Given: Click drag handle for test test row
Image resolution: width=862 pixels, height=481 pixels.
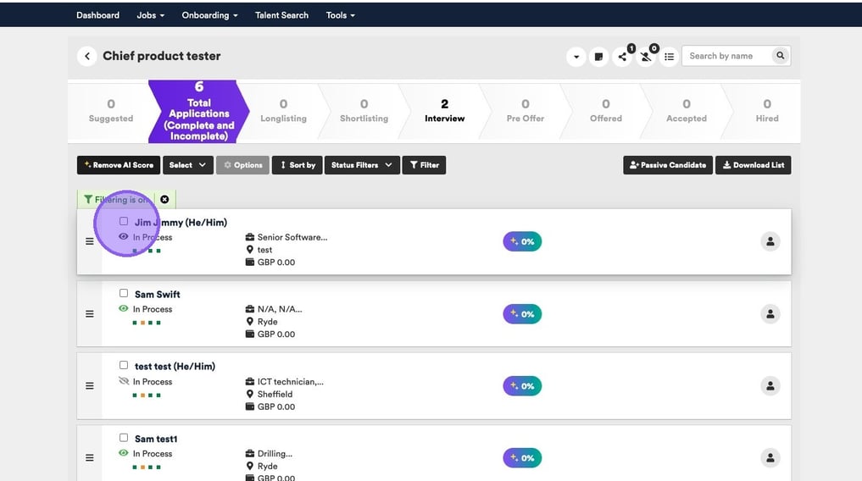Looking at the screenshot, I should [x=90, y=386].
